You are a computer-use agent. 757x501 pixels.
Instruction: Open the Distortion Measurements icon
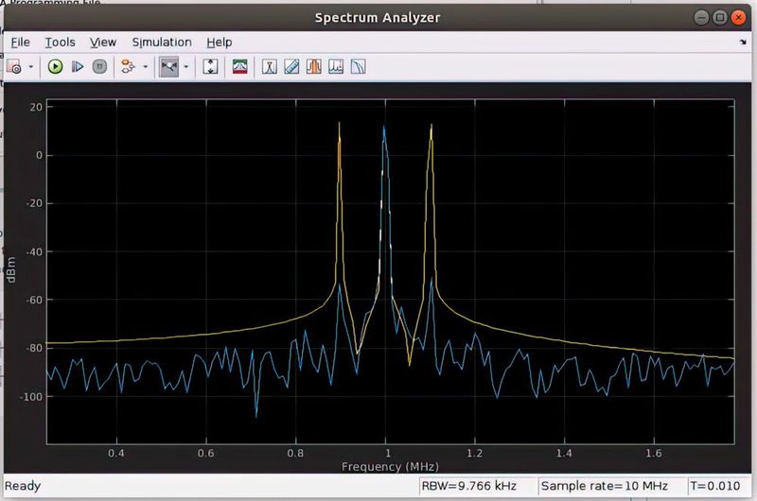tap(336, 67)
